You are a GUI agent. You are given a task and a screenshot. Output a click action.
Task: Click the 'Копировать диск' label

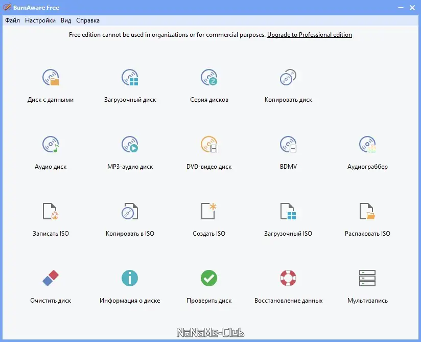pyautogui.click(x=288, y=100)
